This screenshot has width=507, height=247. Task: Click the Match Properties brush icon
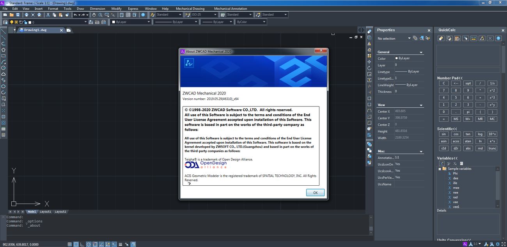pyautogui.click(x=67, y=15)
